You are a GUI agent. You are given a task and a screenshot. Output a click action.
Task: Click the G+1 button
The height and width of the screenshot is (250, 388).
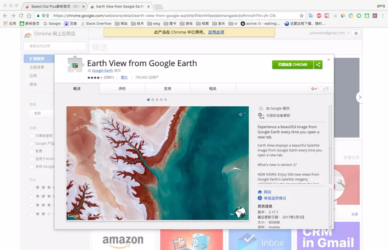click(x=314, y=89)
